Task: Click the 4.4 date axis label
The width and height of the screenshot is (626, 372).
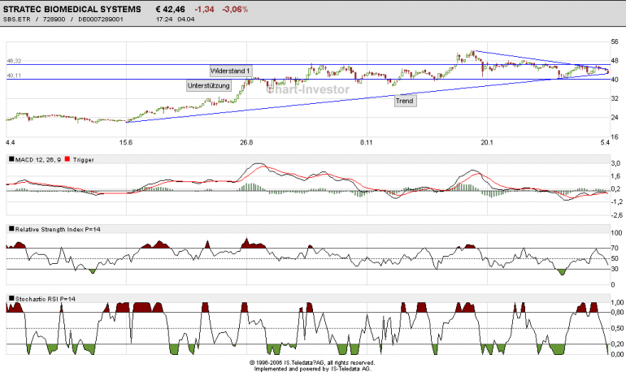Action: pyautogui.click(x=10, y=142)
